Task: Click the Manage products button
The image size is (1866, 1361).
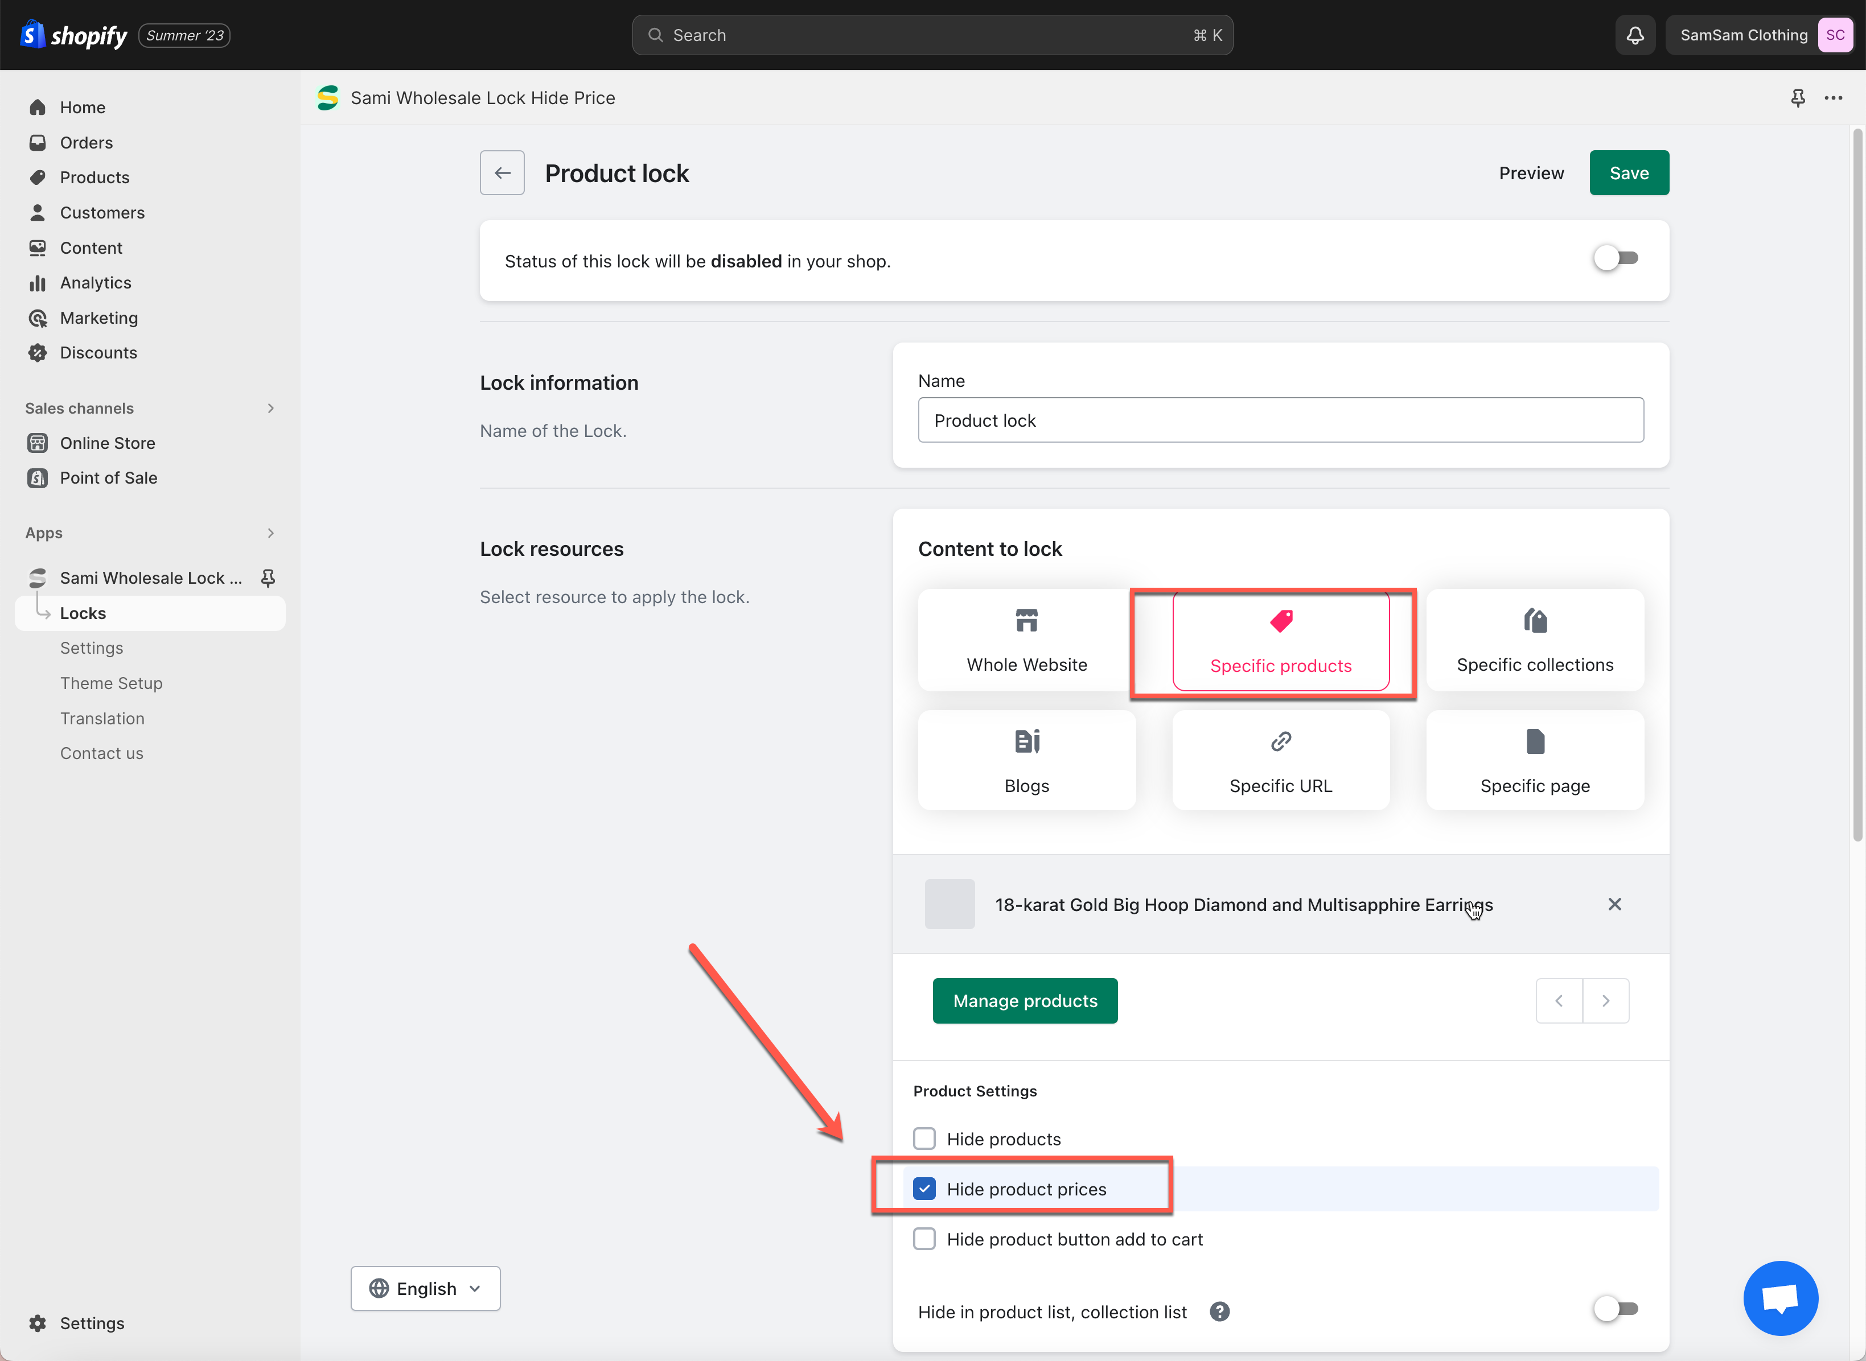Action: (1025, 1001)
